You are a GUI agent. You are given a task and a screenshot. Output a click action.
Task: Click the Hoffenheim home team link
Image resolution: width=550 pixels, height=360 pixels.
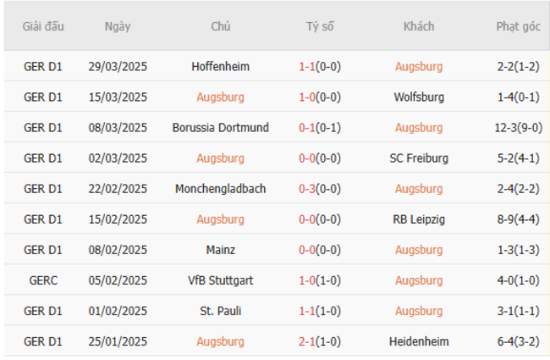click(220, 66)
